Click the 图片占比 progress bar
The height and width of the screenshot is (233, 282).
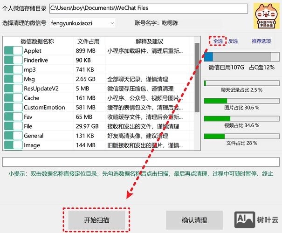[241, 101]
